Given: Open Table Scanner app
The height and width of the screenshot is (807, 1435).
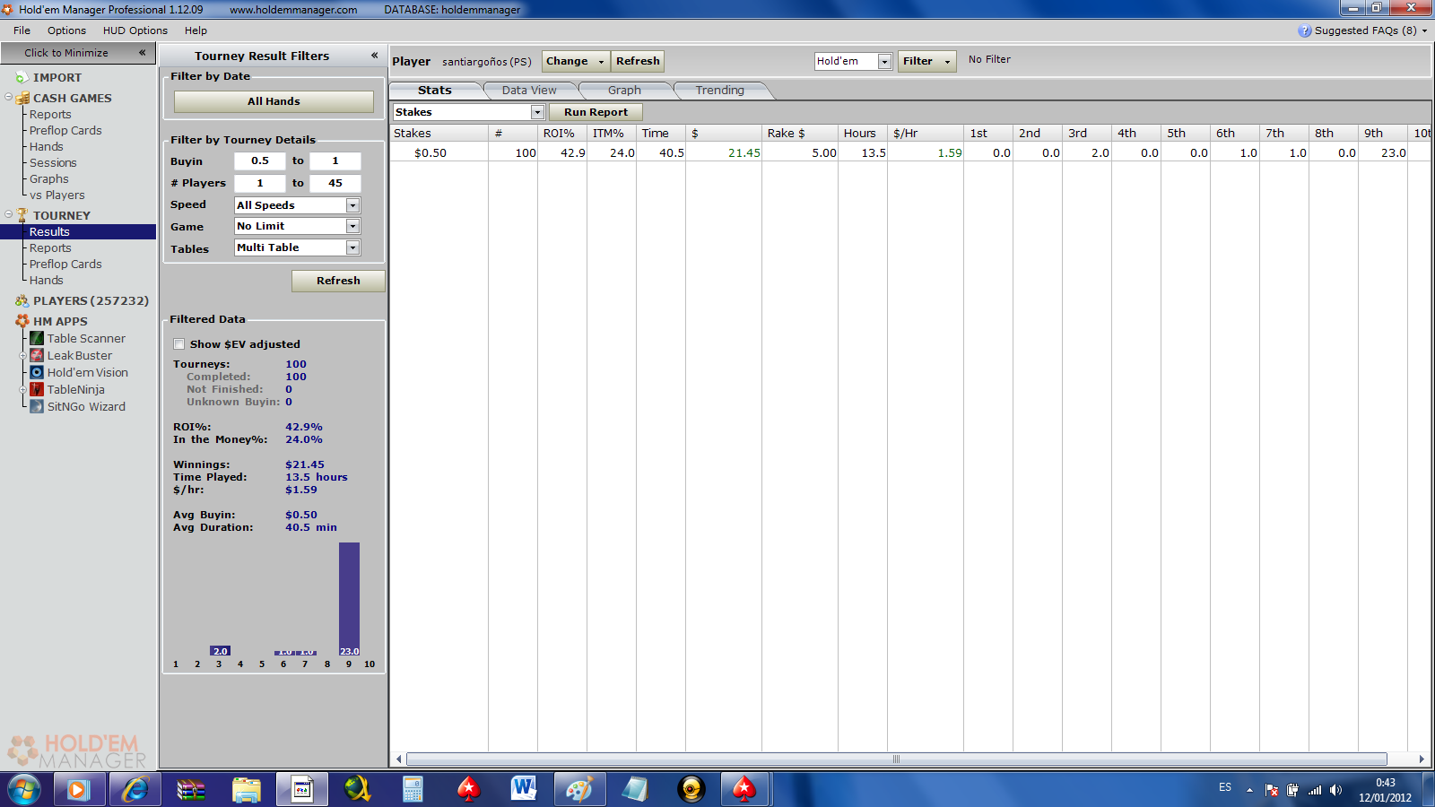Looking at the screenshot, I should pos(78,339).
